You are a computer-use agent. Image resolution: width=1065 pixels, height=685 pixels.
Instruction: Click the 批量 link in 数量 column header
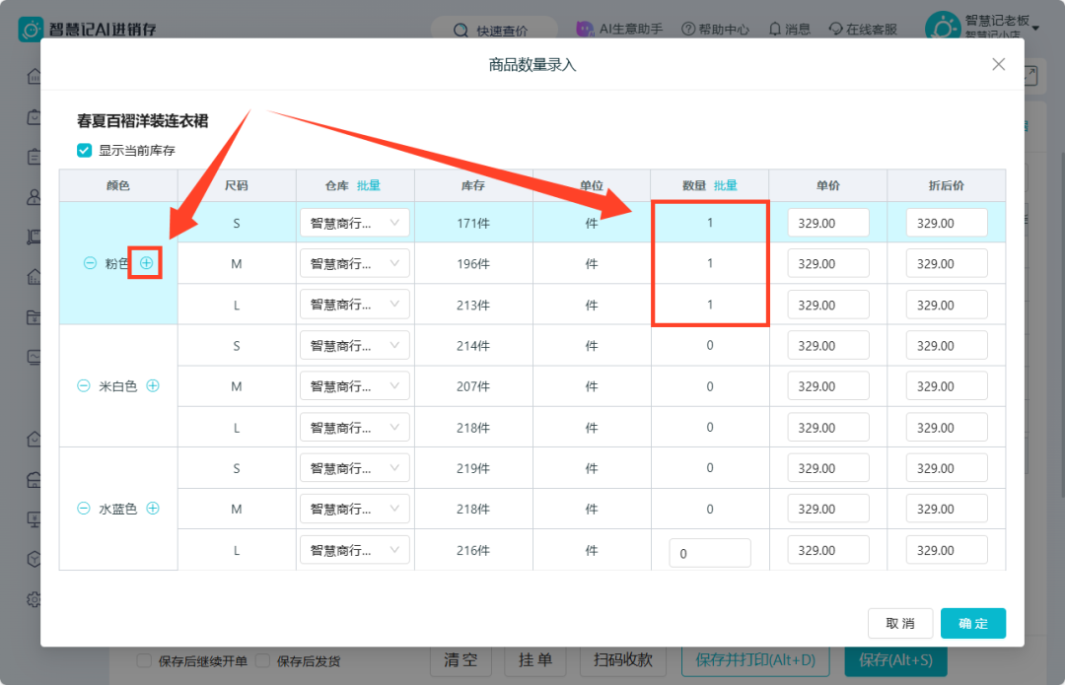726,185
